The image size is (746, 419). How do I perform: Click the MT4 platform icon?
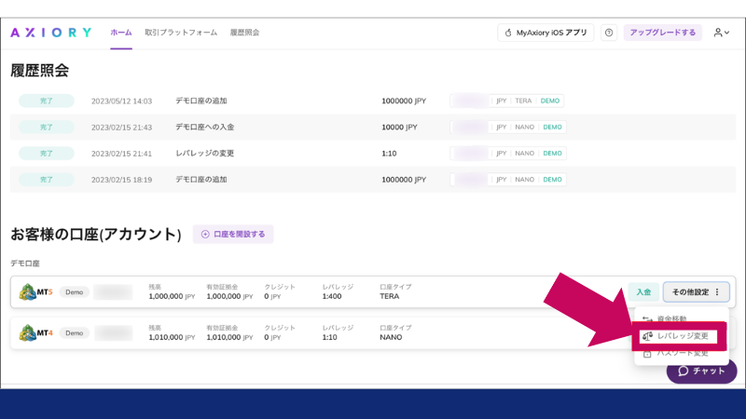pyautogui.click(x=35, y=332)
